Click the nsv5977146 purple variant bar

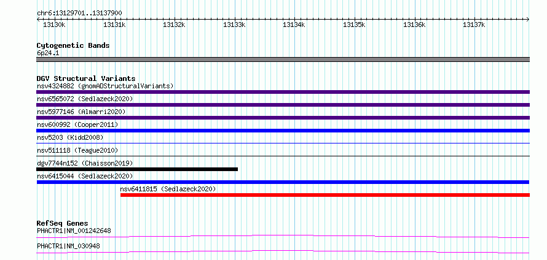(x=283, y=118)
